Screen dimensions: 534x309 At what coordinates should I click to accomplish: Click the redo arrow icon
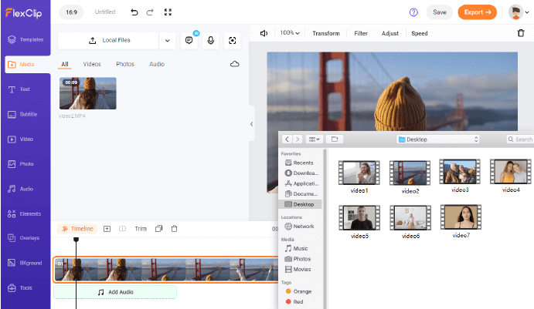coord(150,12)
